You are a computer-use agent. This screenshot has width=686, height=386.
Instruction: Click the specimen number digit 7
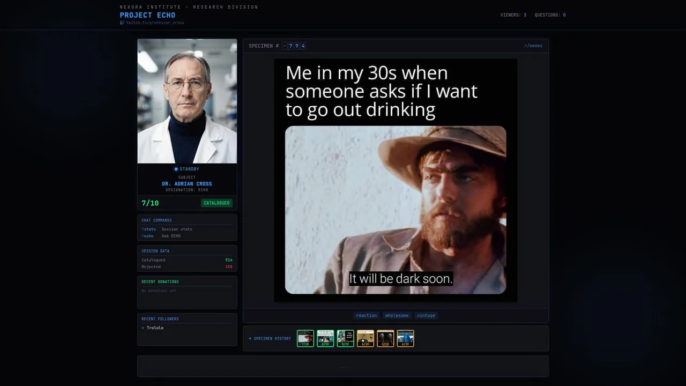coord(290,46)
